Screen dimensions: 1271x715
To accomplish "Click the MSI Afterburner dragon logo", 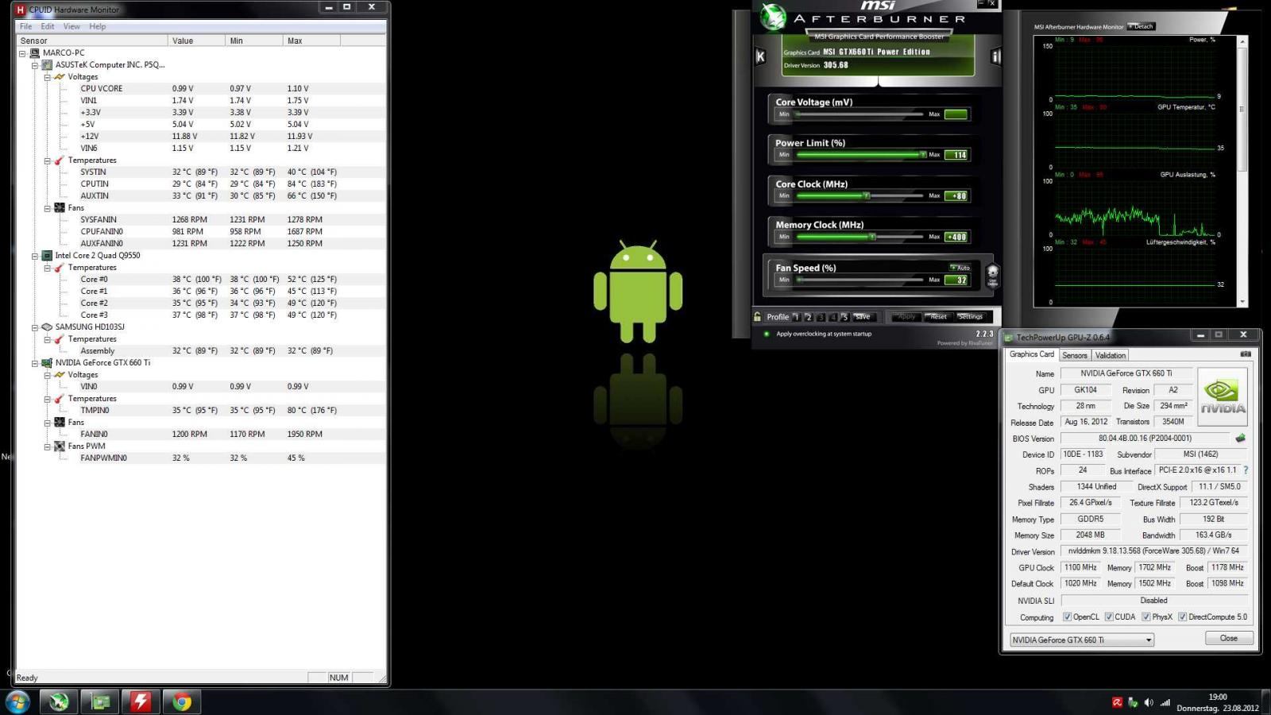I will tap(772, 17).
